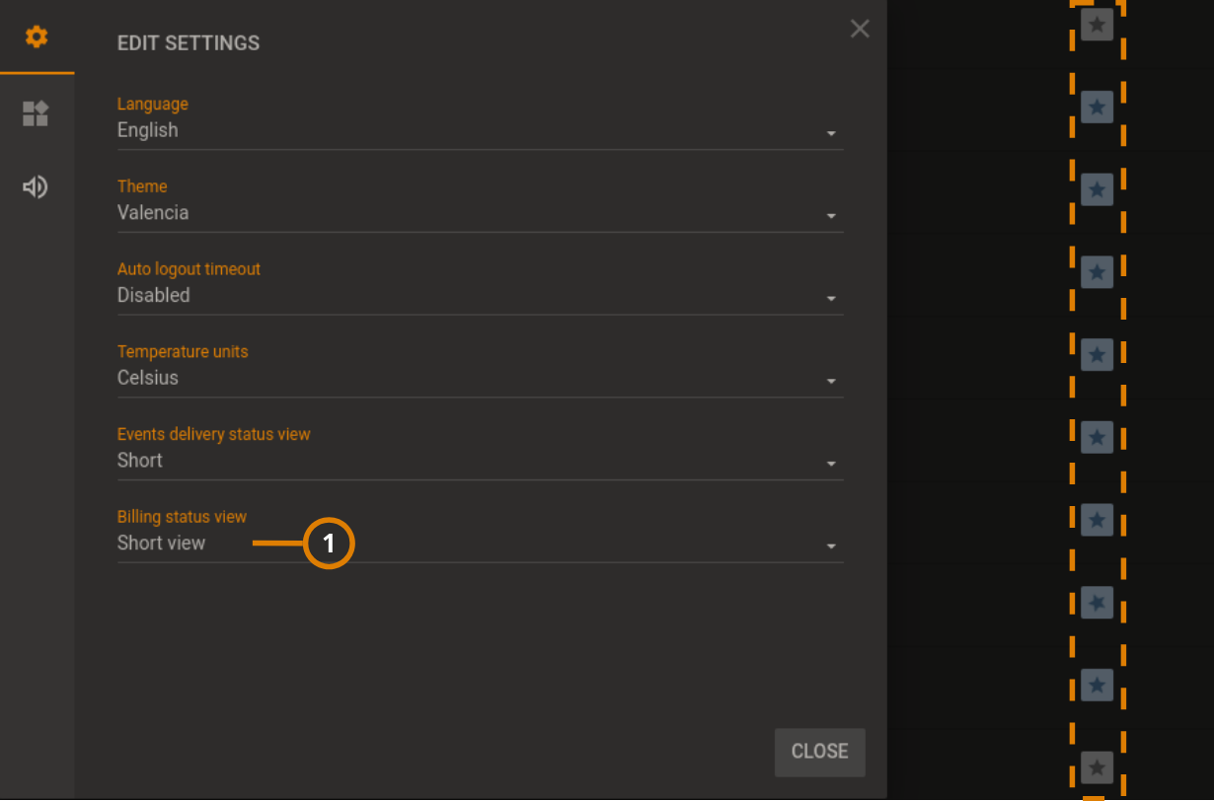The height and width of the screenshot is (801, 1214).
Task: Click the settings gear icon in the sidebar
Action: pyautogui.click(x=37, y=36)
